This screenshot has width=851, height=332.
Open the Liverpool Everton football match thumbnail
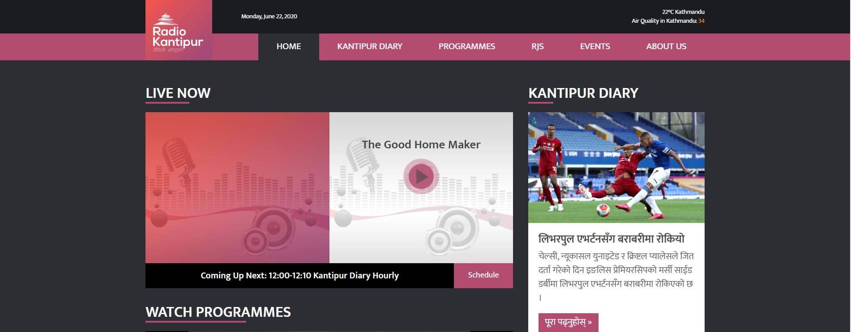[x=616, y=168]
